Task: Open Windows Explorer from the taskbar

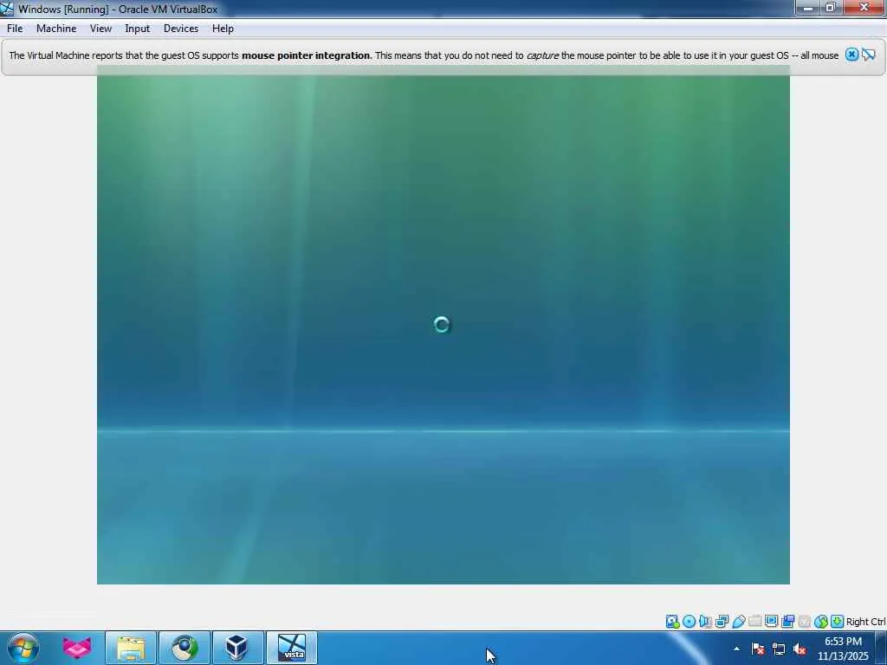Action: click(131, 648)
